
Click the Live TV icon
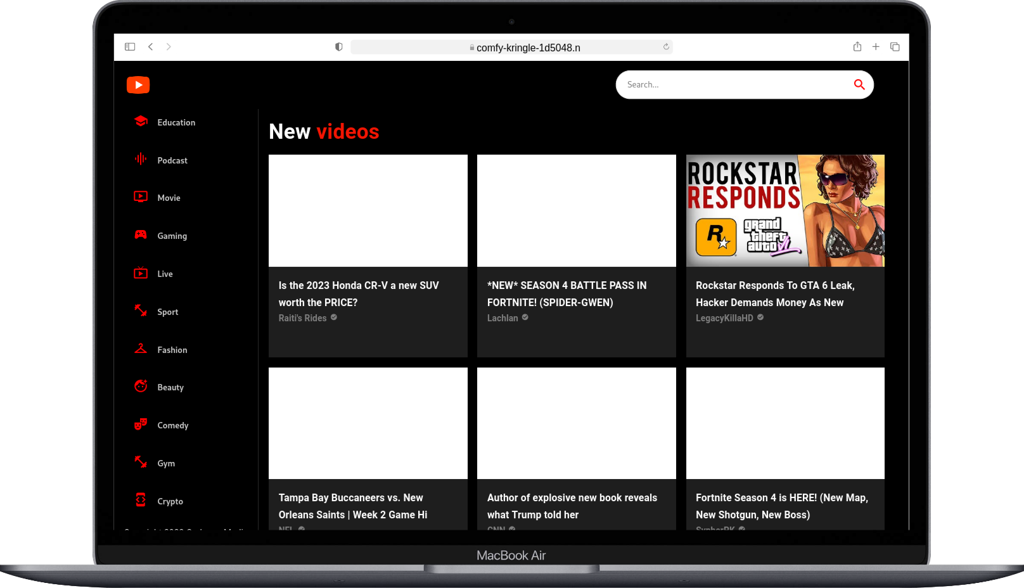(141, 273)
